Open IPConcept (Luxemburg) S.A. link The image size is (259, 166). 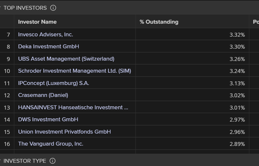53,83
